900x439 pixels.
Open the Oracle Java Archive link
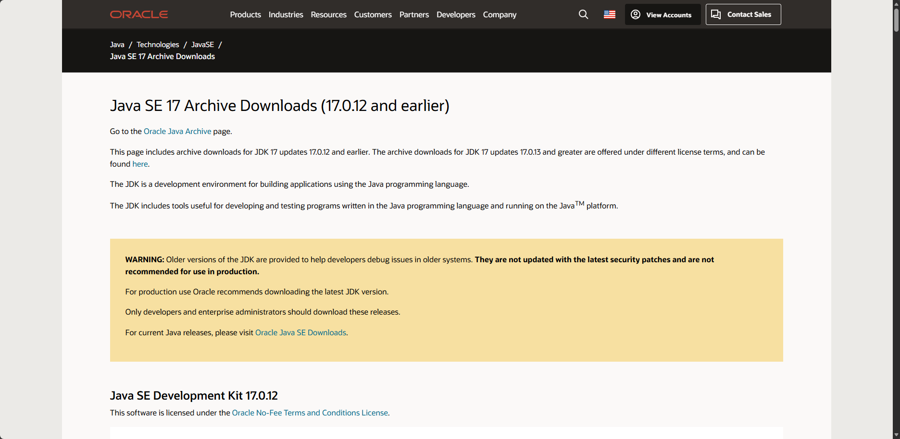tap(177, 131)
